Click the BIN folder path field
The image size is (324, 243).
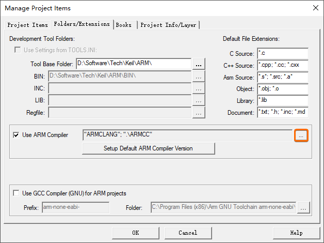pos(120,77)
